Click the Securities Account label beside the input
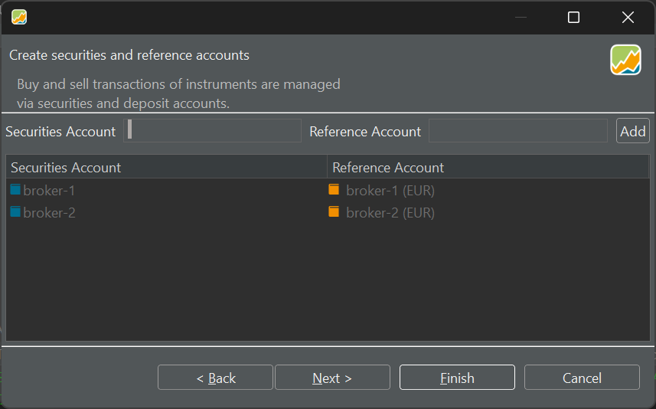This screenshot has width=656, height=409. (60, 132)
